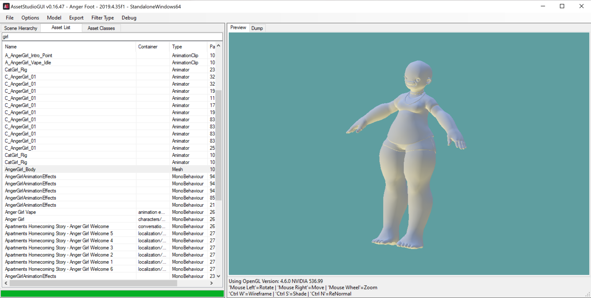Click the AssetStudioGUI app icon in title bar
The image size is (591, 298).
point(6,6)
